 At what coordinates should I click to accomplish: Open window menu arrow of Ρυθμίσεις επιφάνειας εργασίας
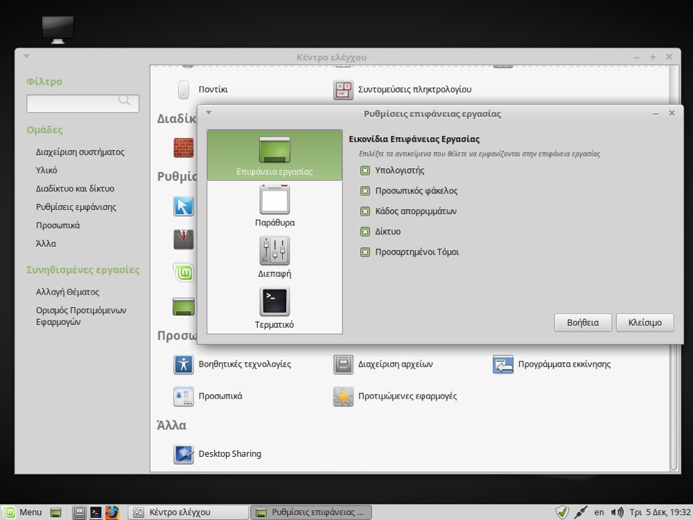click(209, 113)
